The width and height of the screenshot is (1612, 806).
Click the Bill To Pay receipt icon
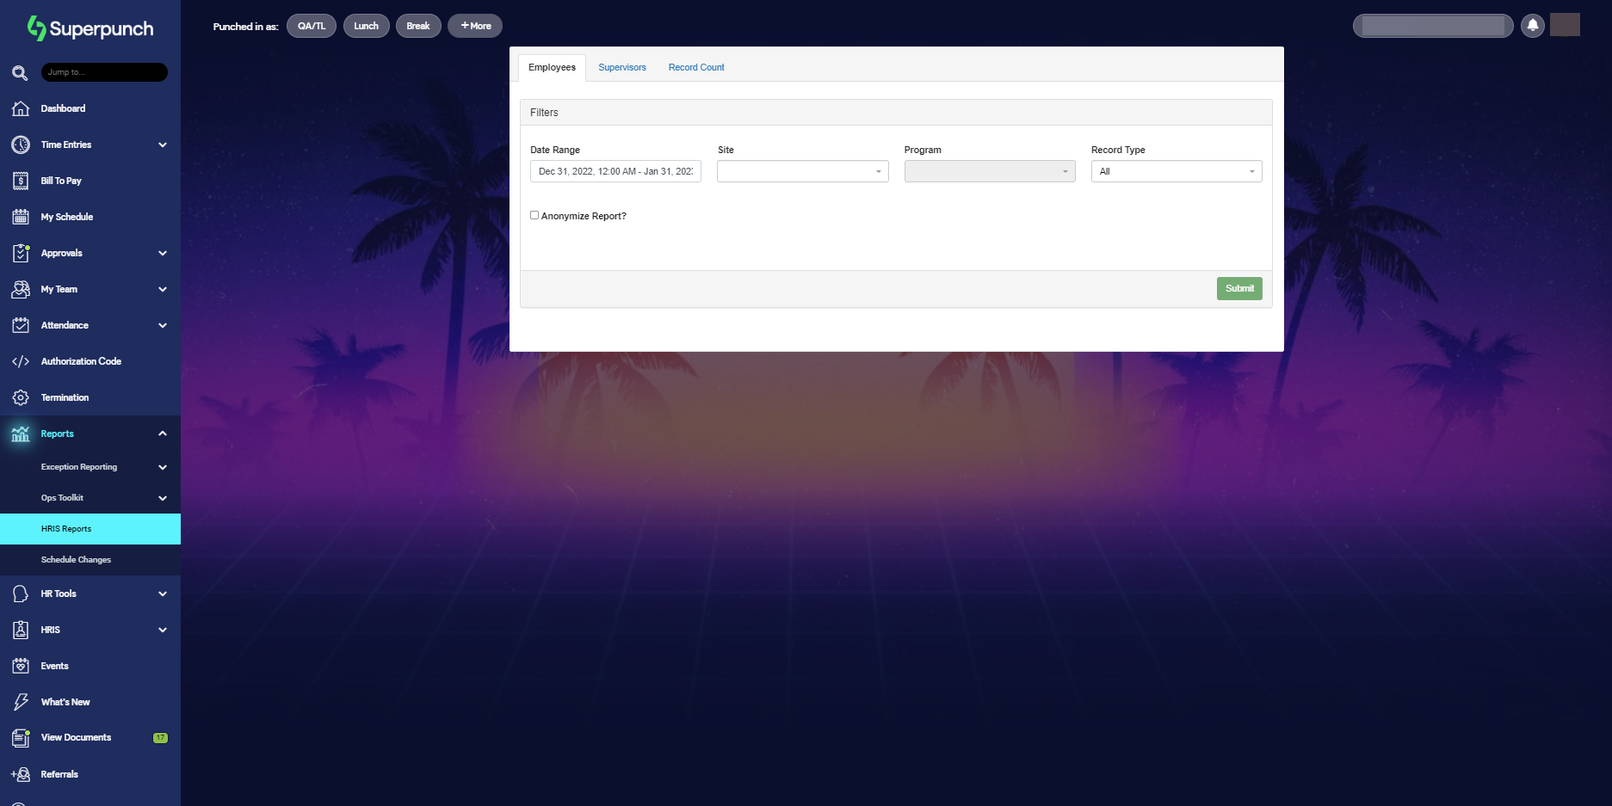point(21,181)
